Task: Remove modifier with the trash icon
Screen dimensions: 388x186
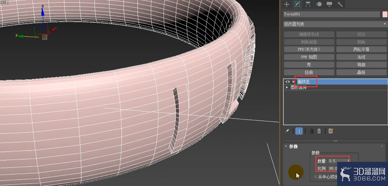Action: coord(319,131)
